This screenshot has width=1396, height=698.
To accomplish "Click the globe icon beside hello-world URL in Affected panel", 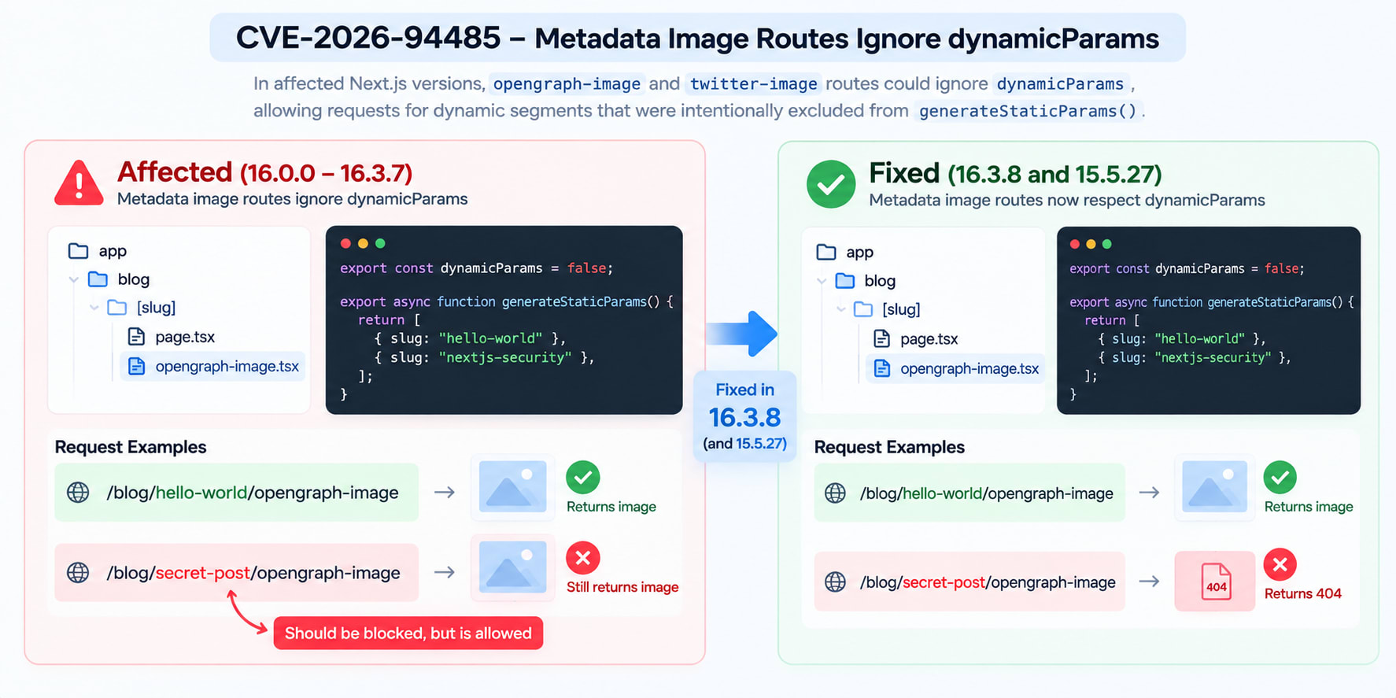I will [78, 493].
